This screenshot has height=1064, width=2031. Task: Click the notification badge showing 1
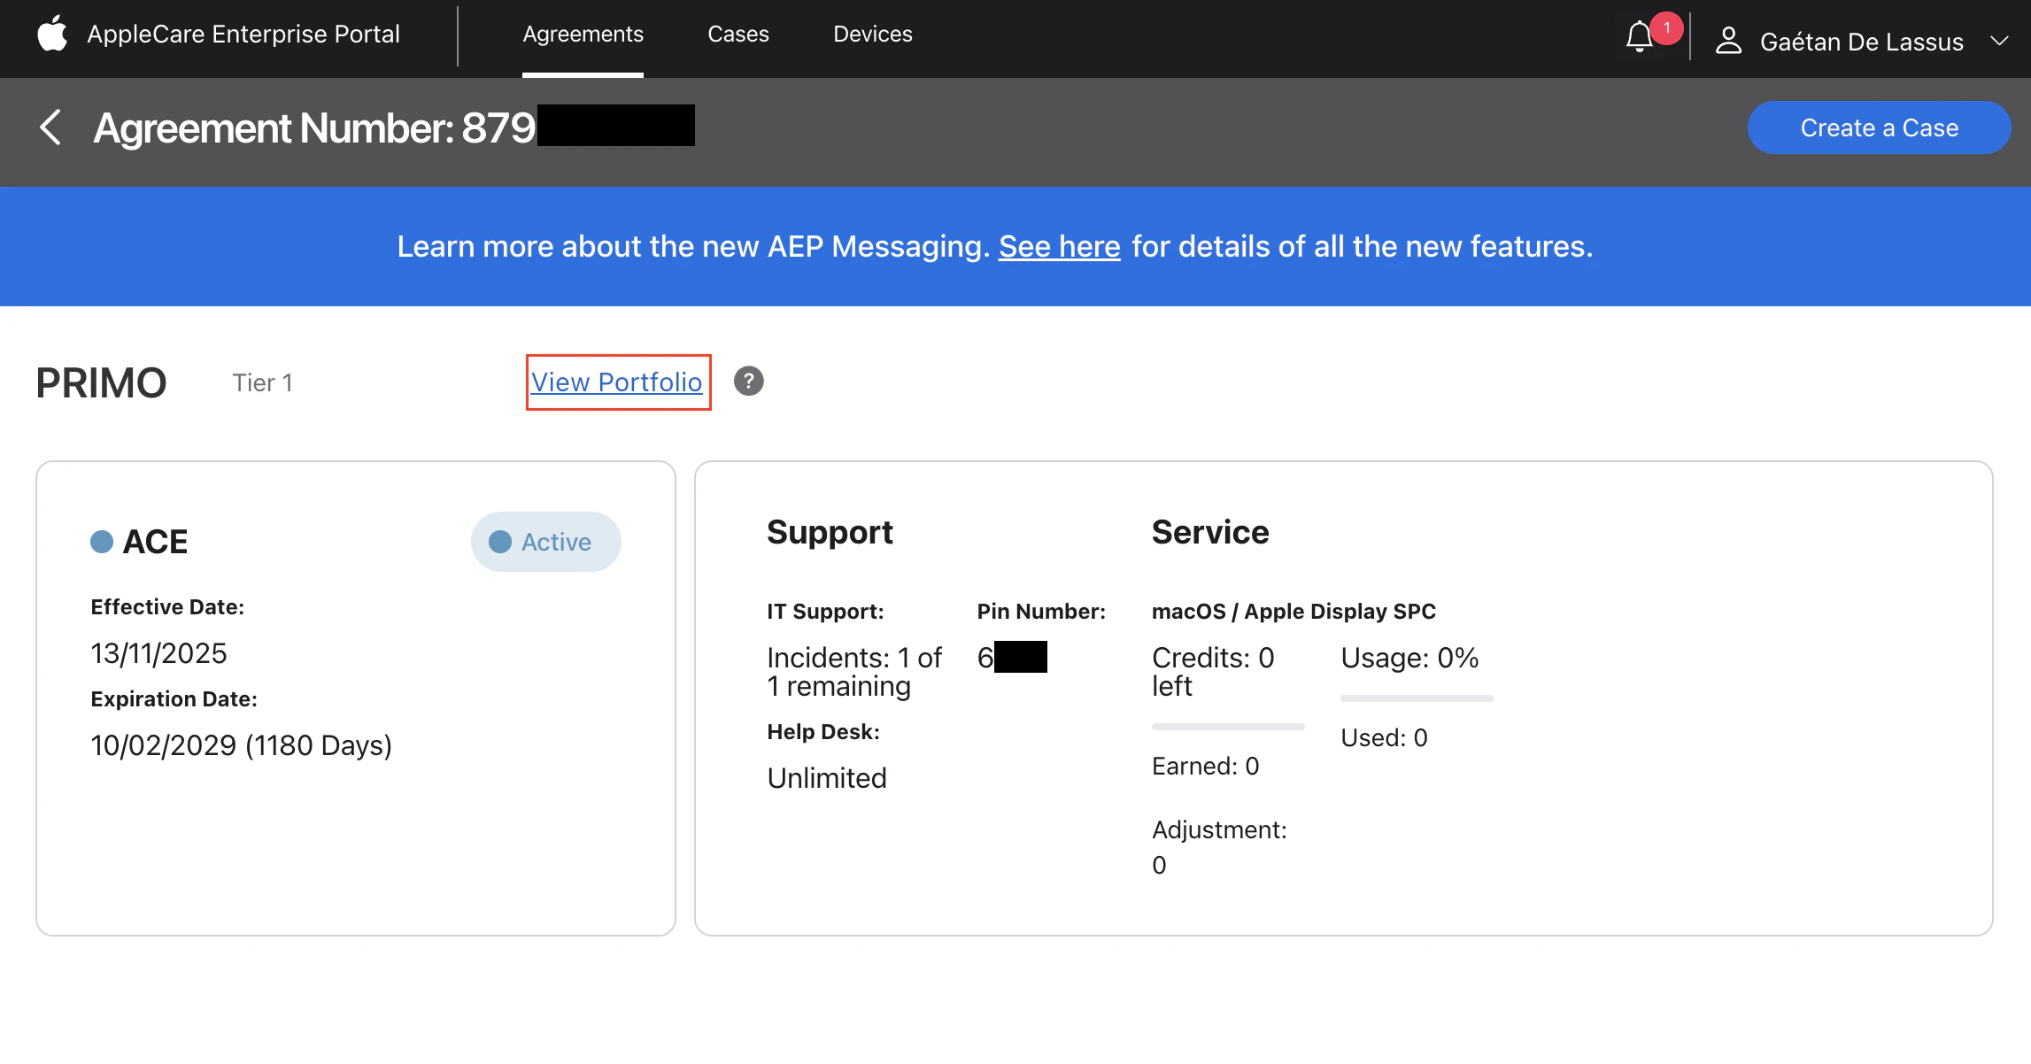[1667, 28]
